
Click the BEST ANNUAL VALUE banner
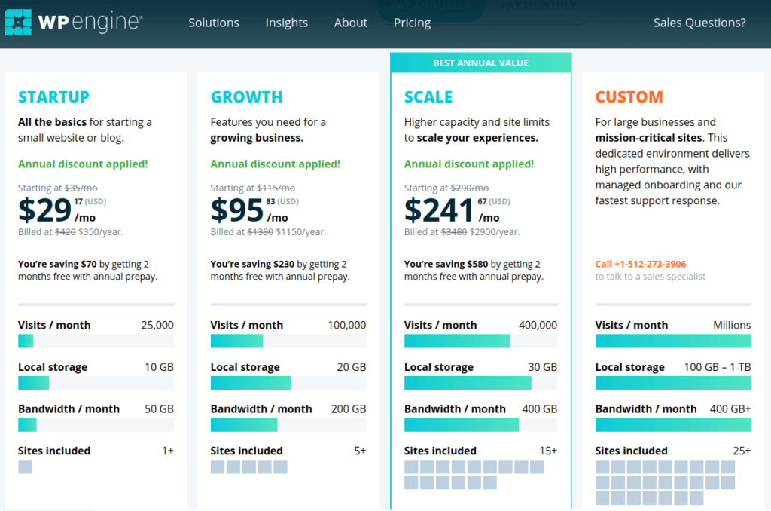[x=481, y=63]
